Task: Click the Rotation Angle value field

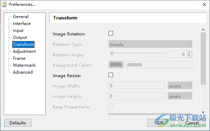Action: pyautogui.click(x=177, y=54)
